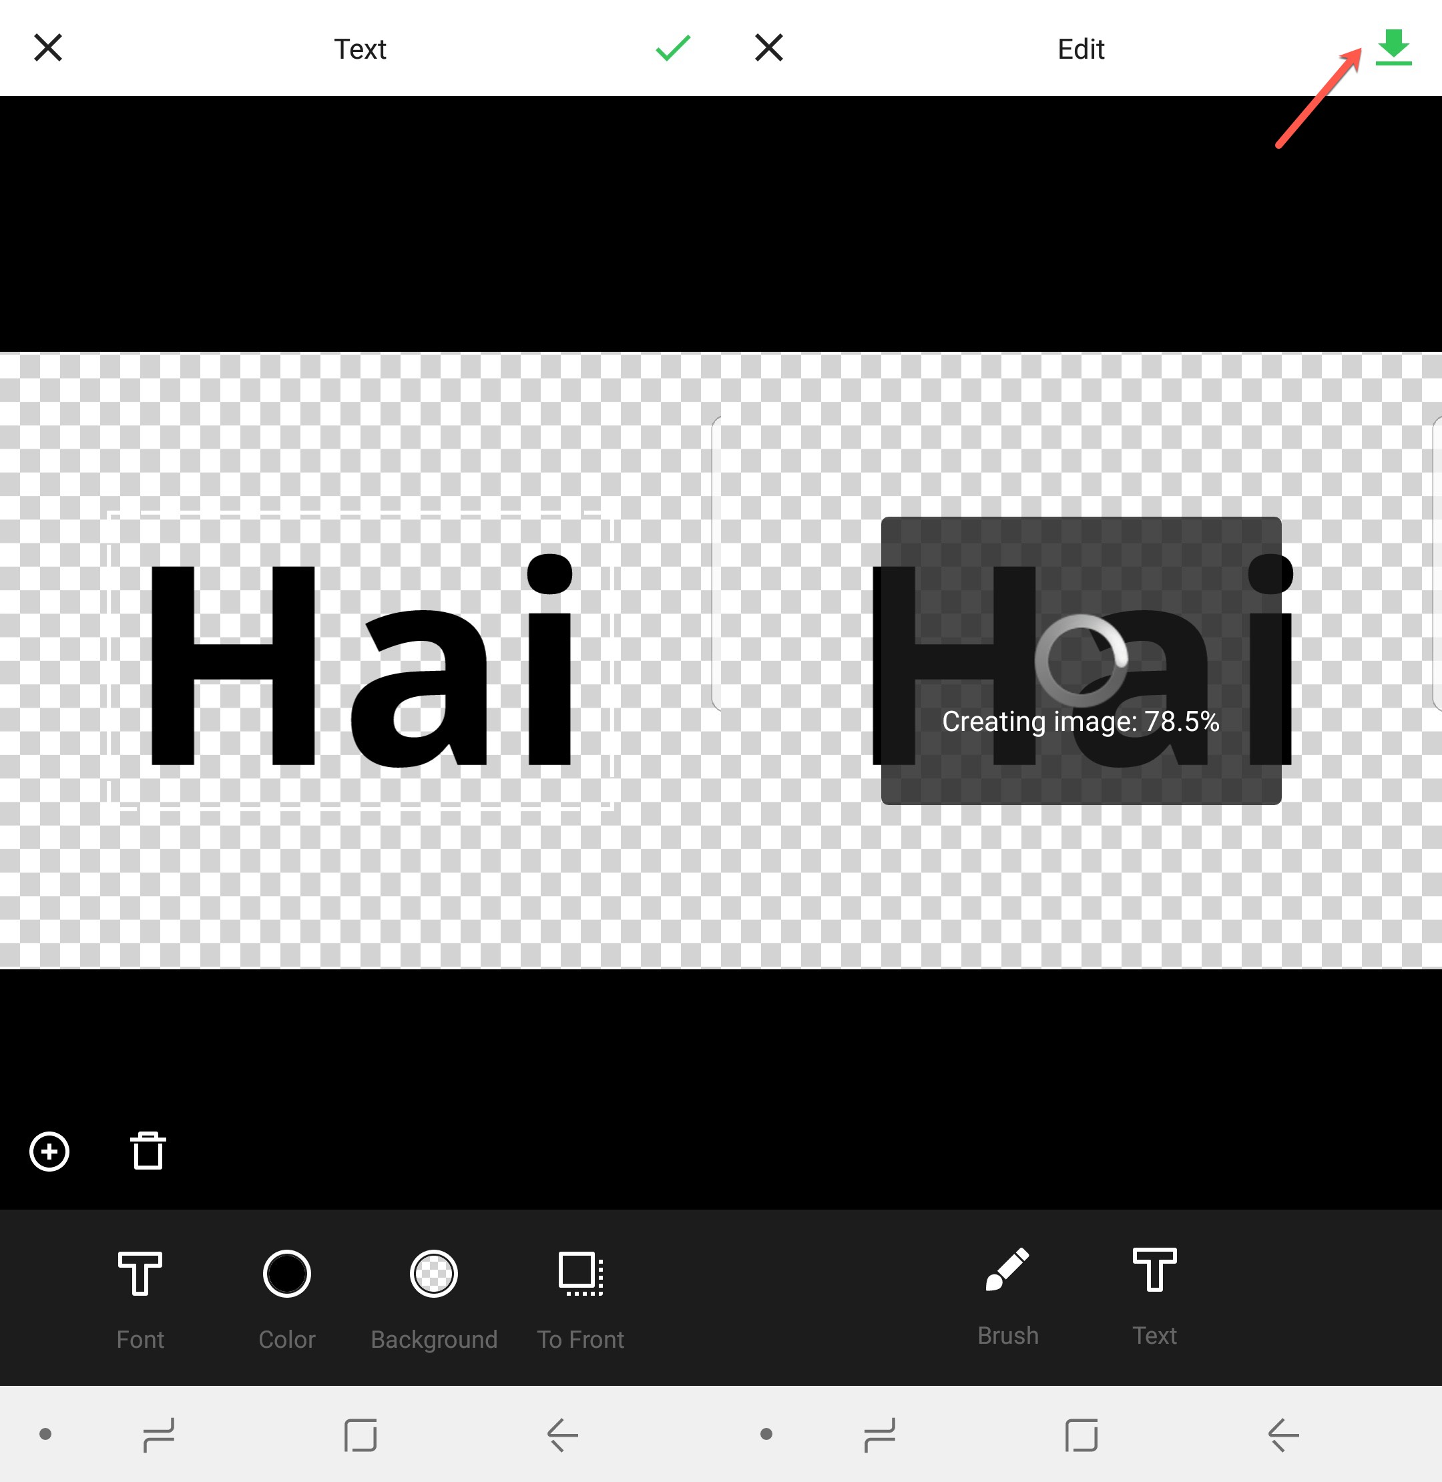This screenshot has width=1442, height=1482.
Task: Add new text with plus circle icon
Action: coord(49,1152)
